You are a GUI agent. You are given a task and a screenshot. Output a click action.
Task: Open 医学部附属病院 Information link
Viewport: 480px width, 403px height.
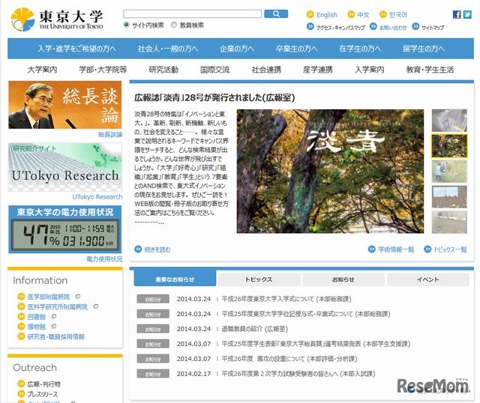(x=48, y=297)
